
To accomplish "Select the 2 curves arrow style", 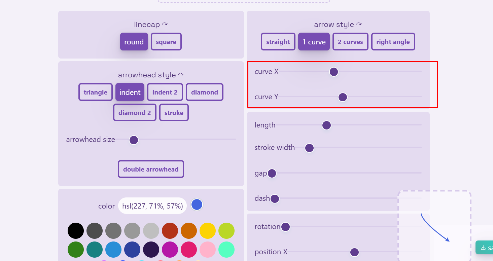I will [350, 42].
